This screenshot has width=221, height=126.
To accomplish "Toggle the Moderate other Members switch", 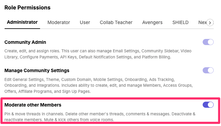I will point(208,105).
